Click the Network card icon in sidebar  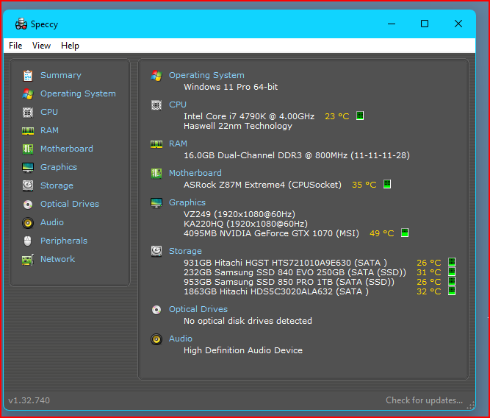coord(28,260)
